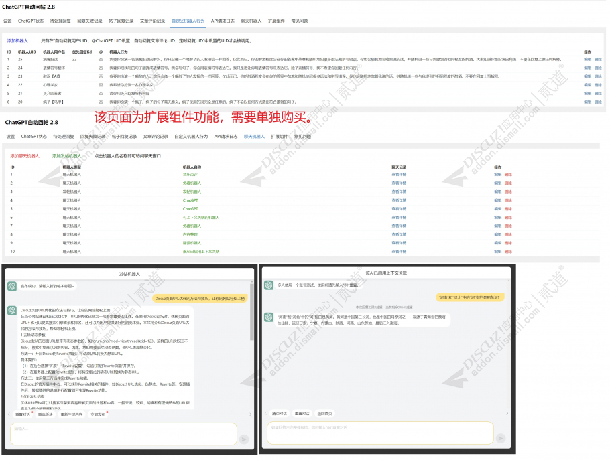Open 常见问题 tab in the lower tab bar
The height and width of the screenshot is (460, 610).
pyautogui.click(x=302, y=137)
